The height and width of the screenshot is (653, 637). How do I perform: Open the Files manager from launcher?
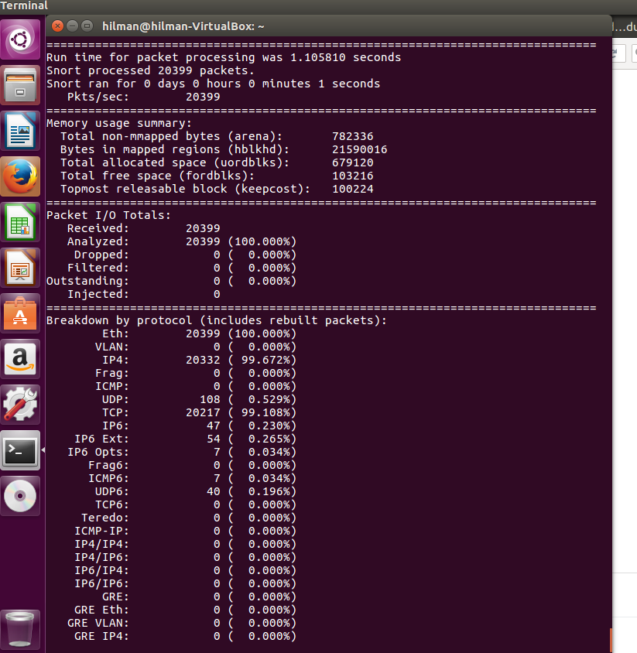click(20, 85)
